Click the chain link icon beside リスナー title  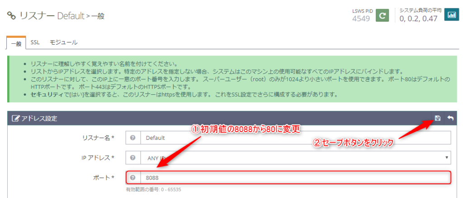coord(11,16)
